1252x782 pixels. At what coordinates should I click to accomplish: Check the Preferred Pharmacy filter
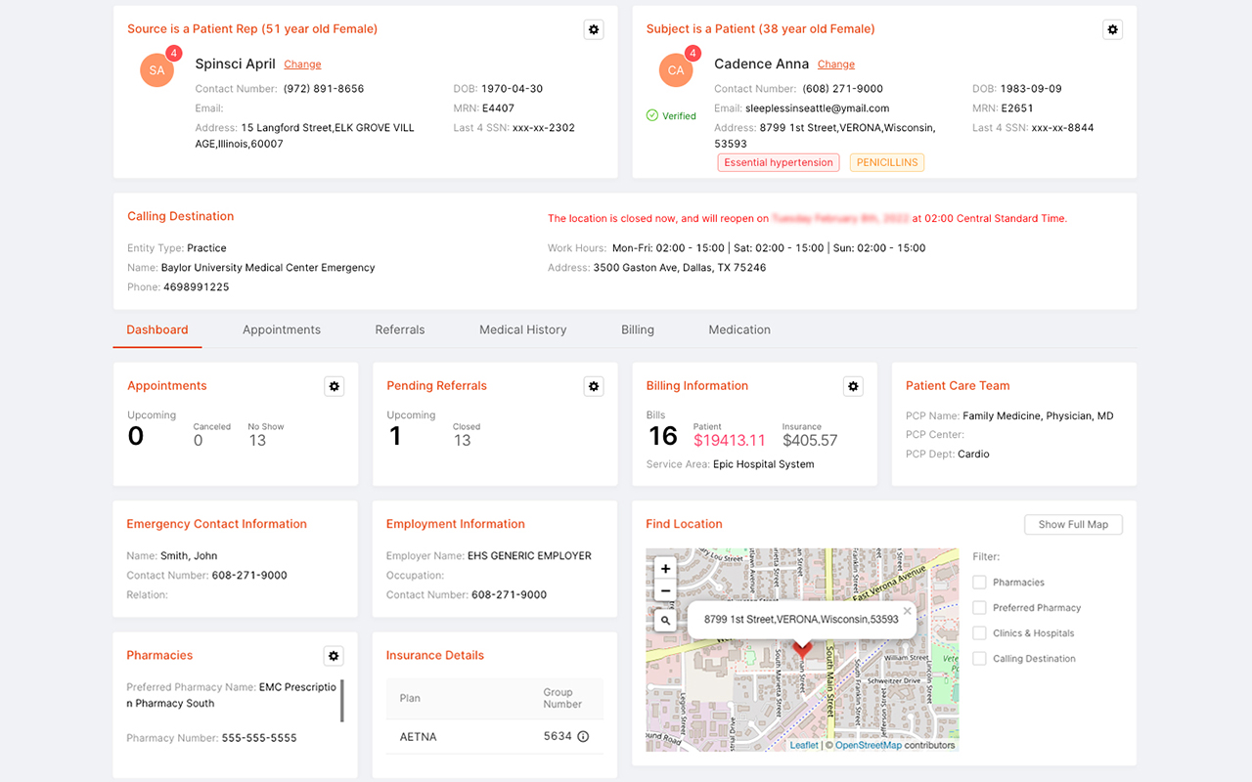pos(979,608)
